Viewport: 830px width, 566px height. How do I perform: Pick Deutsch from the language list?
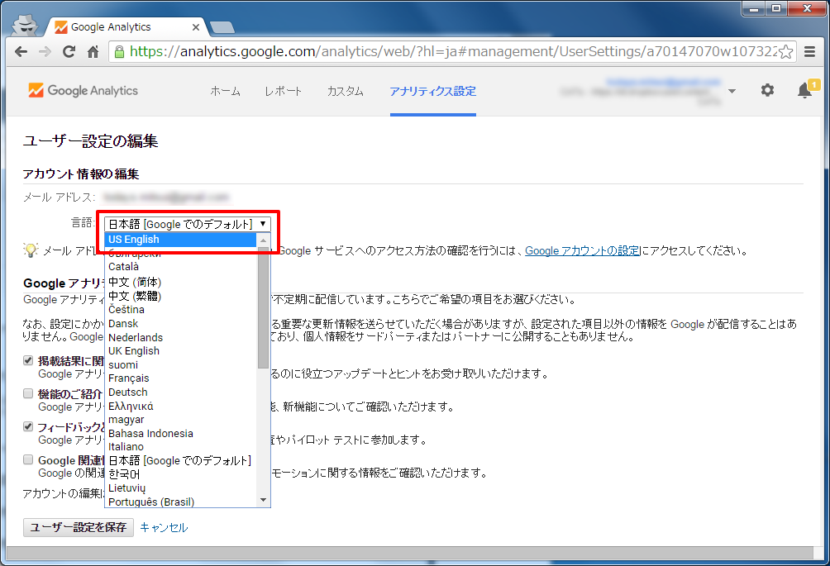[x=180, y=392]
